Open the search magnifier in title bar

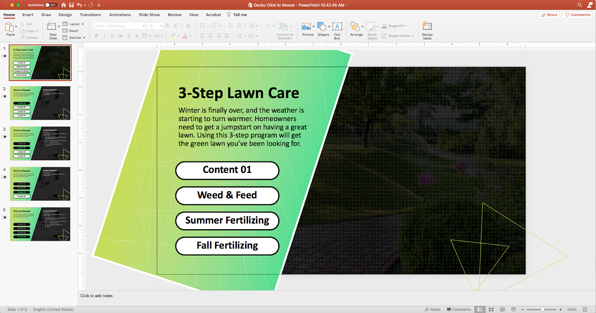click(x=580, y=5)
